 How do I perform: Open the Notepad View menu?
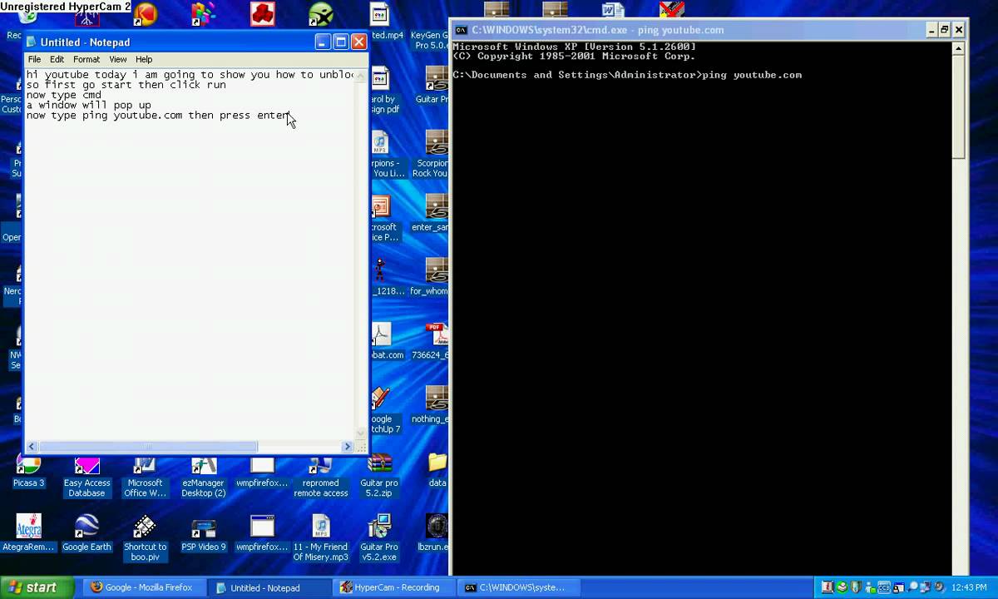(x=118, y=59)
